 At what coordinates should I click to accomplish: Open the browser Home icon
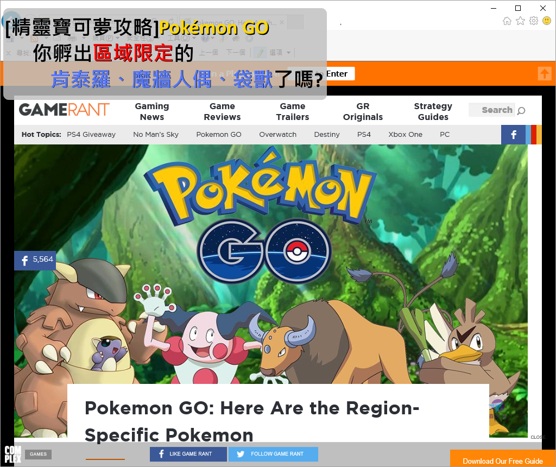[x=507, y=21]
